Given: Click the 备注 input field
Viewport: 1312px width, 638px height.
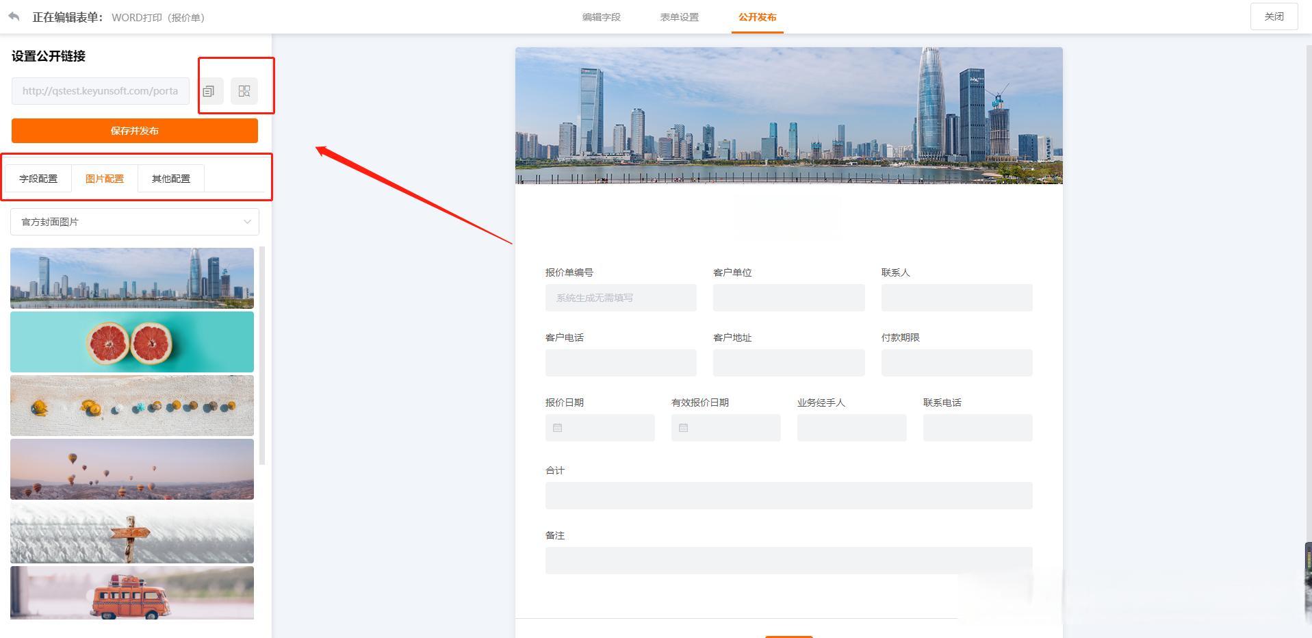Looking at the screenshot, I should (x=788, y=561).
